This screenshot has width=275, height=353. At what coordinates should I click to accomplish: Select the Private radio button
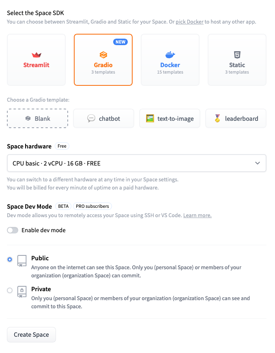(10, 290)
